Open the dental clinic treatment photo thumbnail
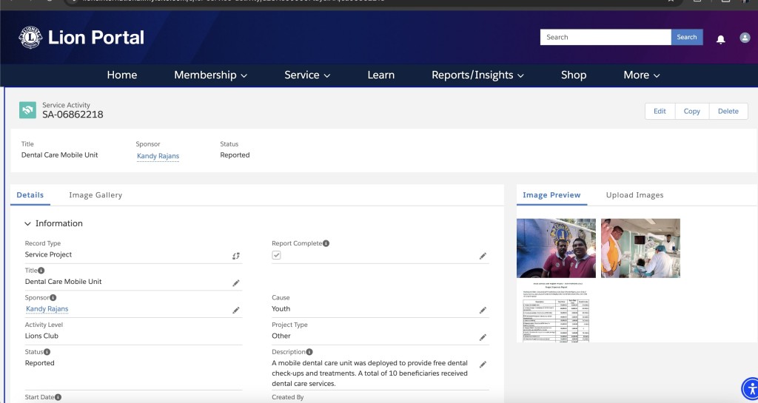Image resolution: width=758 pixels, height=403 pixels. pyautogui.click(x=640, y=248)
